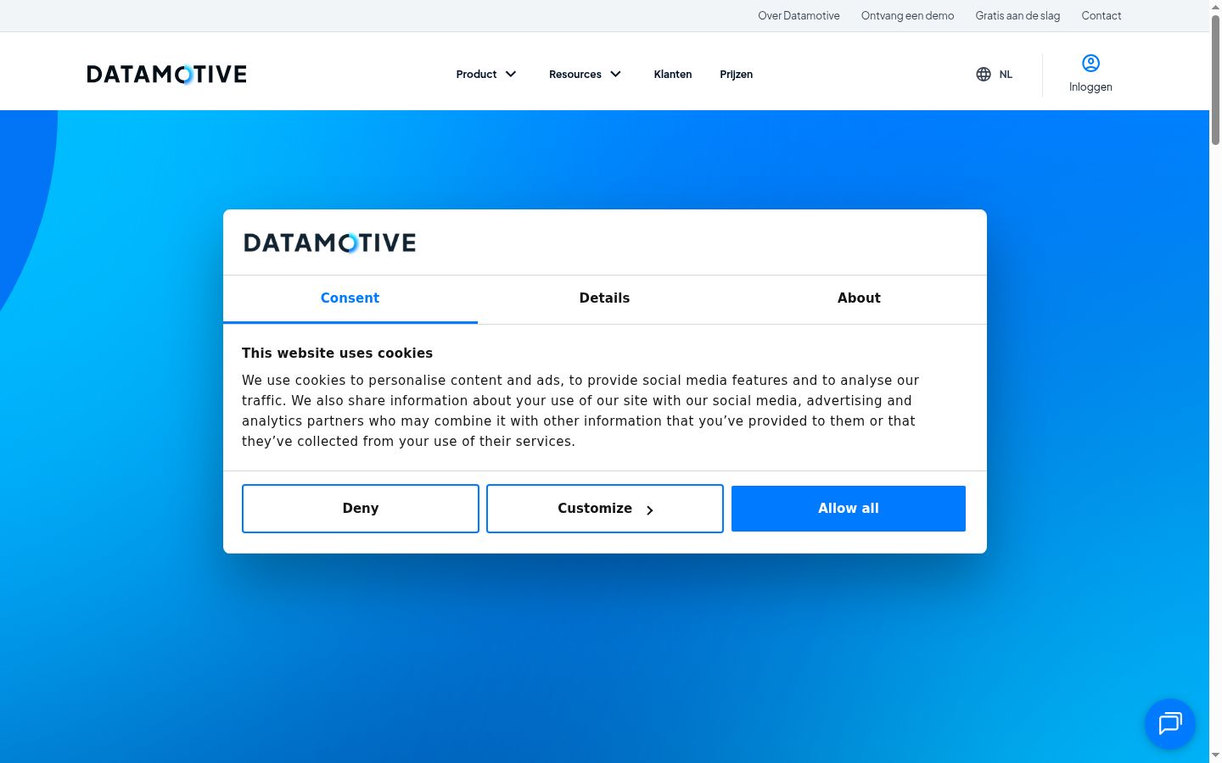Visit the Contact link

(x=1101, y=16)
